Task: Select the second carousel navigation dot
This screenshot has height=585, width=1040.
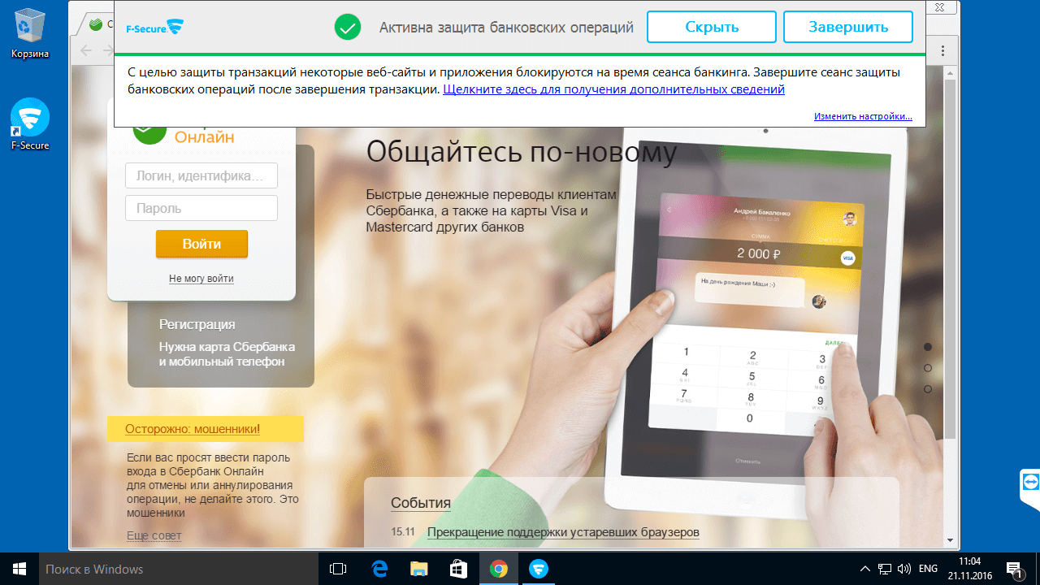Action: (x=928, y=367)
